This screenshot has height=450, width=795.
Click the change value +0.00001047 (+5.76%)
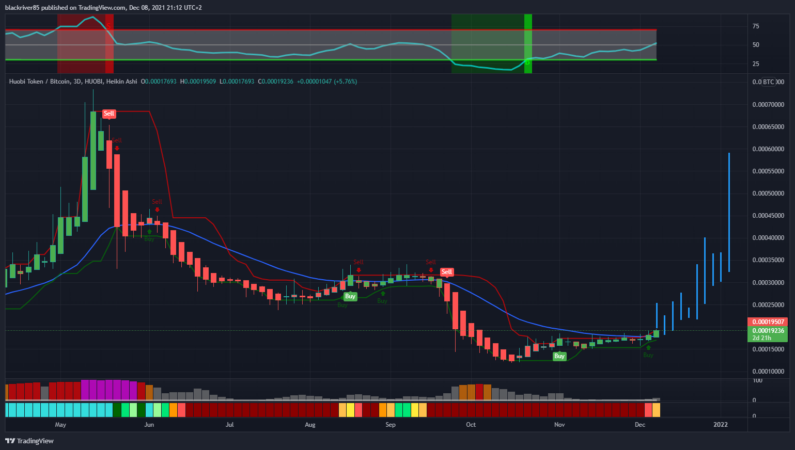tap(327, 82)
